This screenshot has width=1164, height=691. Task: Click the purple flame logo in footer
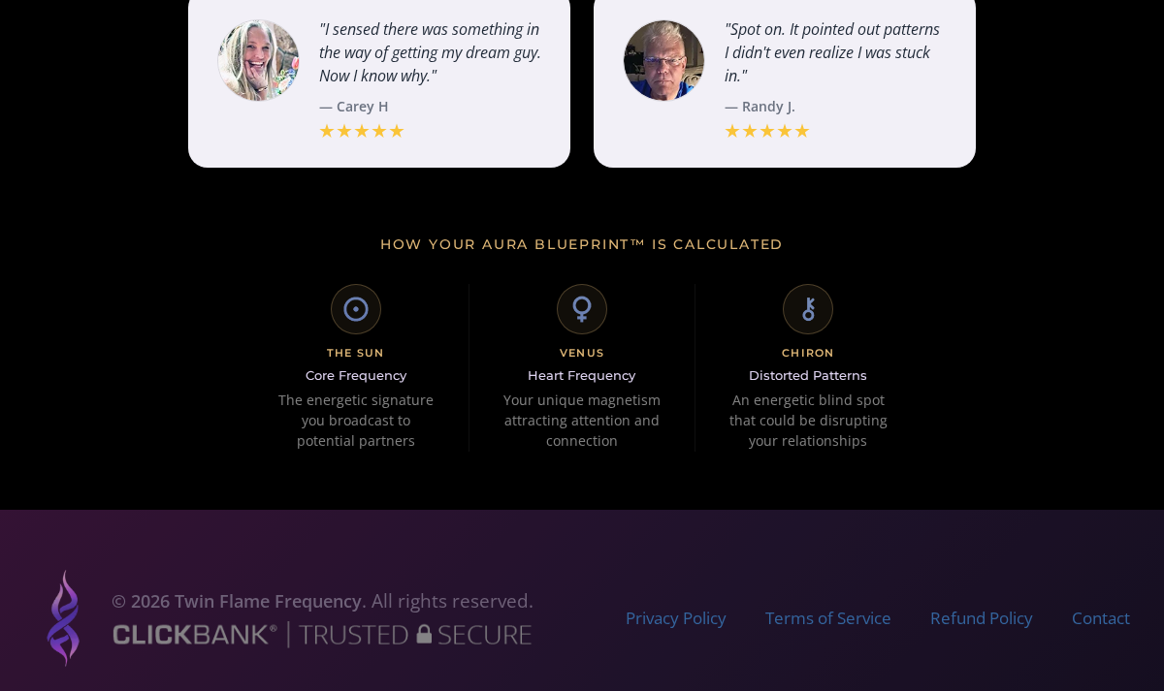(63, 617)
